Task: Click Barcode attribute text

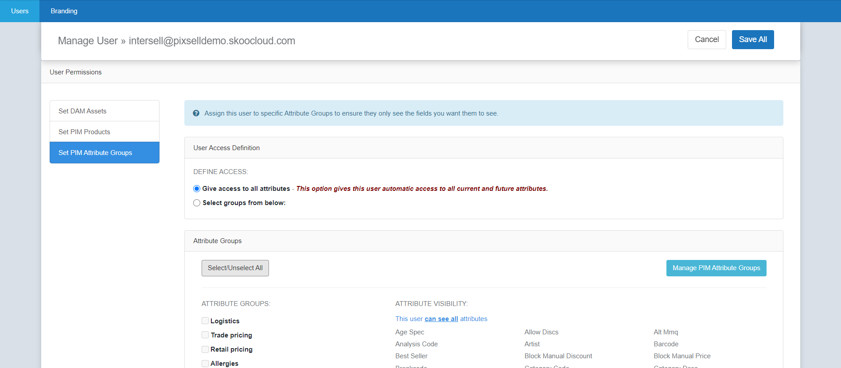Action: click(x=666, y=344)
